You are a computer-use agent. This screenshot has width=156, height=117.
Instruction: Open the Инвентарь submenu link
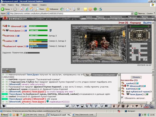point(90,19)
